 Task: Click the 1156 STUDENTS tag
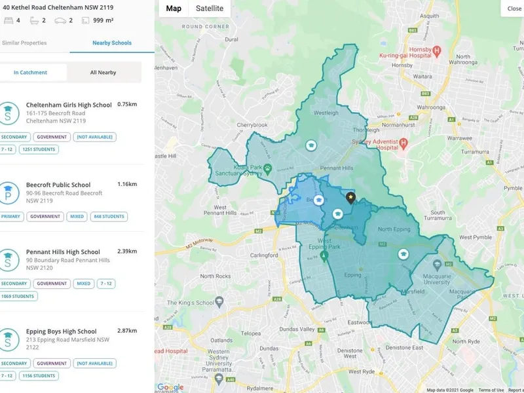39,375
